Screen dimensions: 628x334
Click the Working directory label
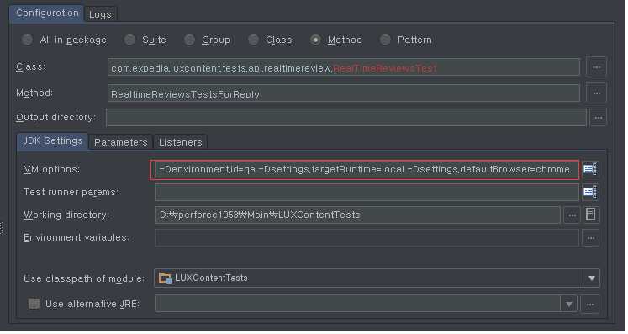[66, 215]
